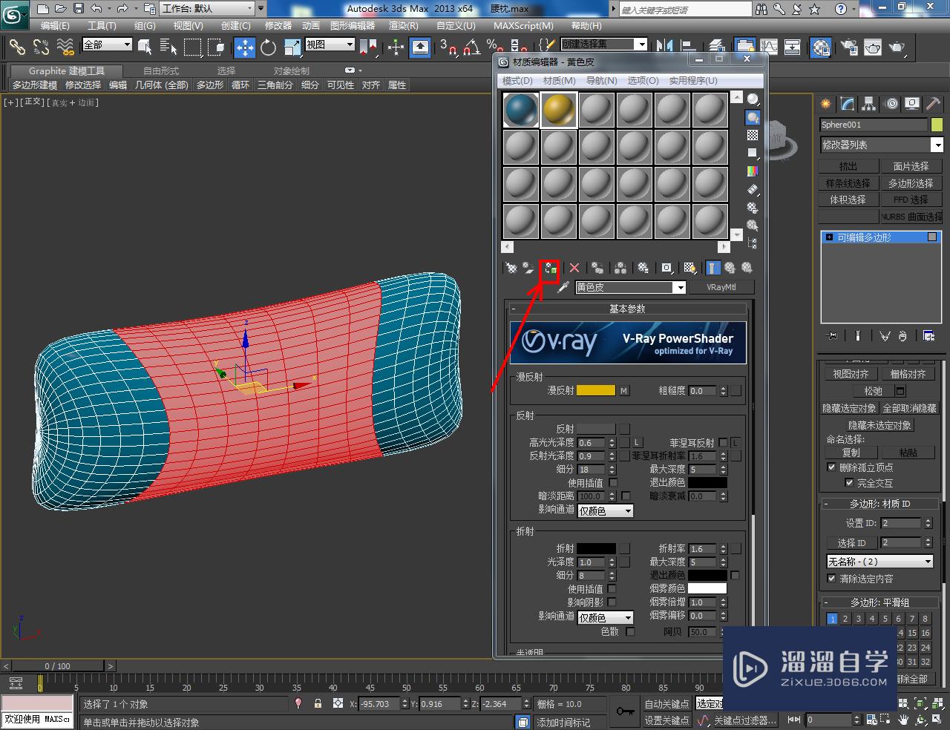Click Configure Modifier Sets icon

[x=928, y=336]
